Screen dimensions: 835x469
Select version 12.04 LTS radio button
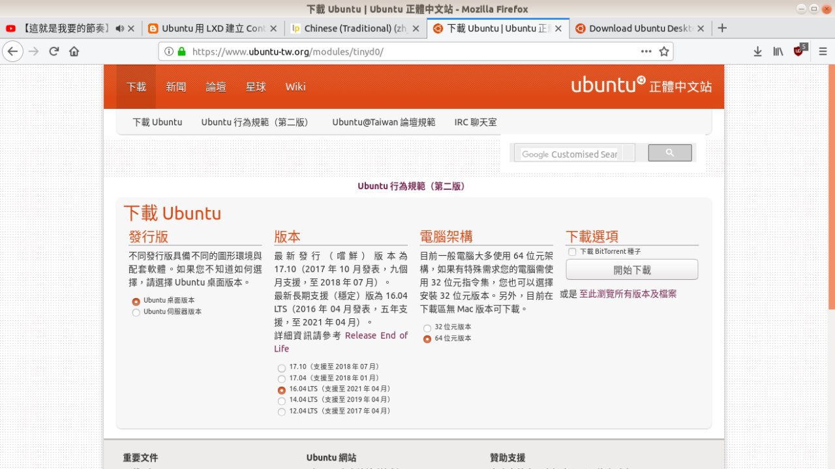[281, 412]
